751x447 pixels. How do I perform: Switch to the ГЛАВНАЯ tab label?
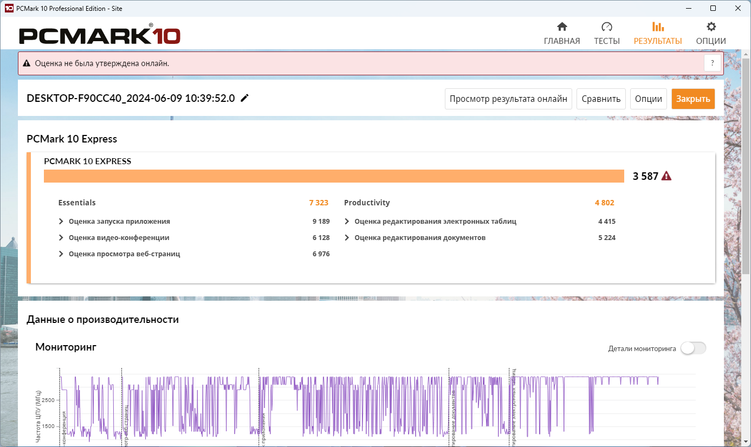562,41
